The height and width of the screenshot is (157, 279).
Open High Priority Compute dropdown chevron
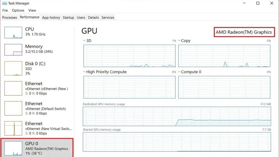(84, 72)
